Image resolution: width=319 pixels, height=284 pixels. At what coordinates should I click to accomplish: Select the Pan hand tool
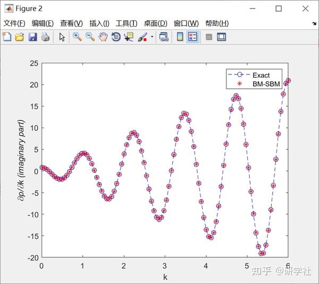[103, 37]
